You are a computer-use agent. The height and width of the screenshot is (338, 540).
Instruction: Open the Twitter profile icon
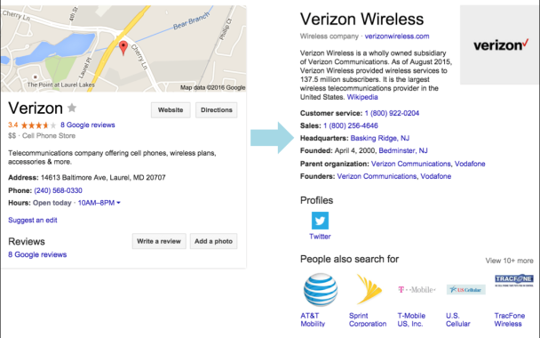(320, 221)
